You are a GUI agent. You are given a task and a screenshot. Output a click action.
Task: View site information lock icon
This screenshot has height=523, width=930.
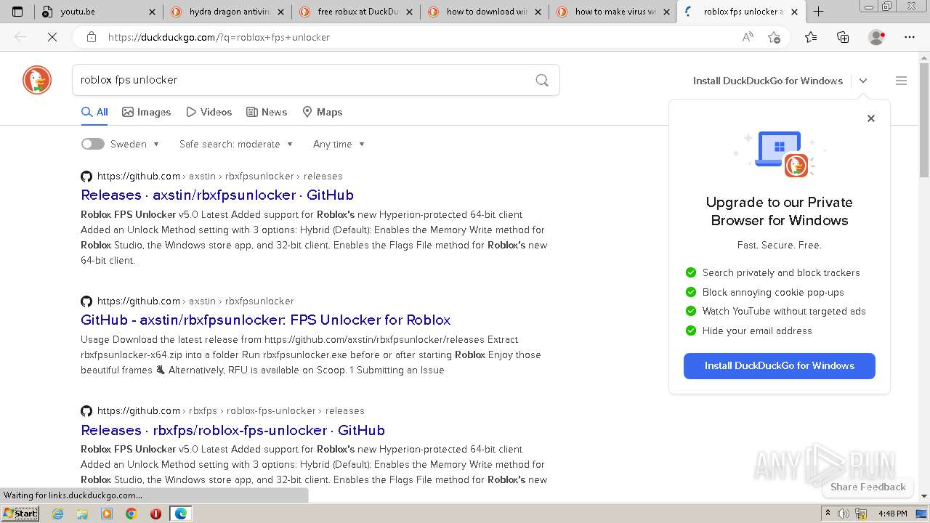pos(91,37)
